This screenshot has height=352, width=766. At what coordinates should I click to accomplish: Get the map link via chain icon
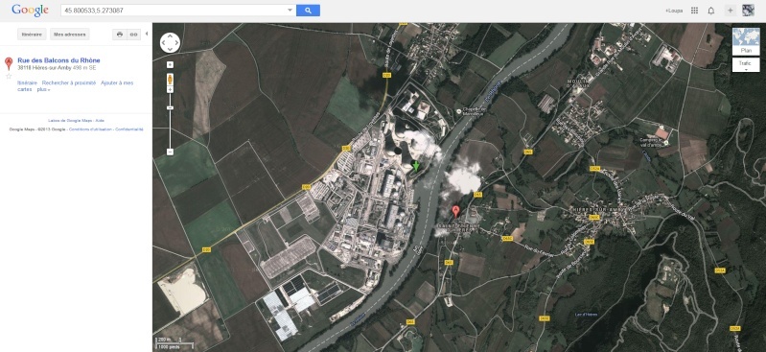coord(133,35)
